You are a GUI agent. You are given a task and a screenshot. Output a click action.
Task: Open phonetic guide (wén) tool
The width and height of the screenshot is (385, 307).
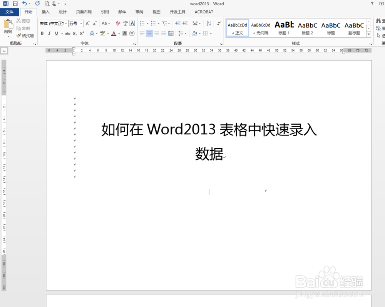pyautogui.click(x=125, y=23)
